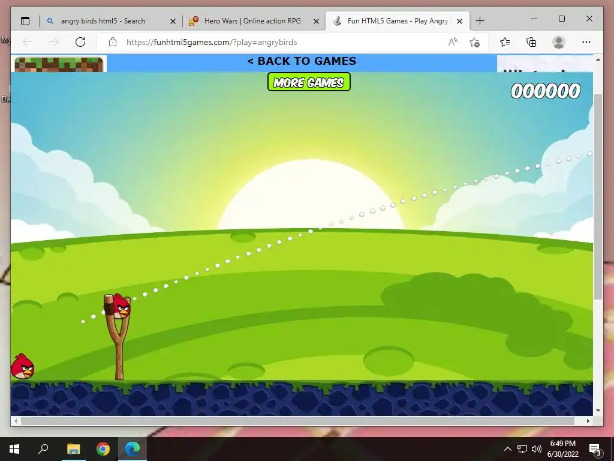Open Windows taskbar search

(x=43, y=449)
